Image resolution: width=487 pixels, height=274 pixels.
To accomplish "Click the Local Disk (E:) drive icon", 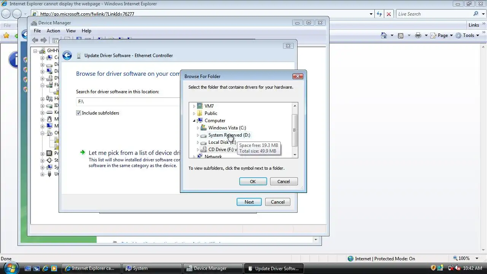I will 204,142.
